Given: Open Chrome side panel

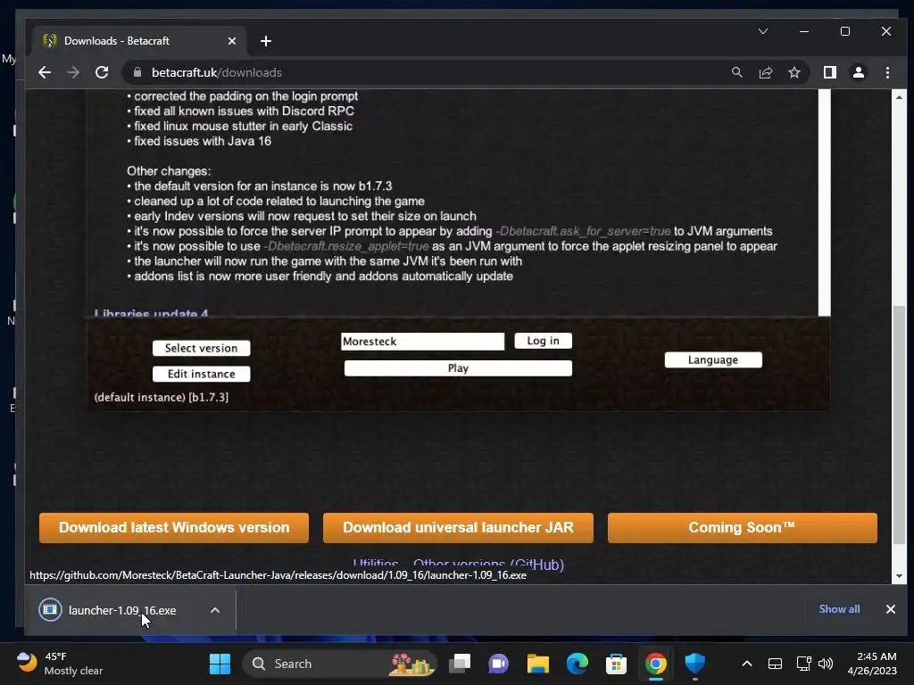Looking at the screenshot, I should click(x=829, y=72).
